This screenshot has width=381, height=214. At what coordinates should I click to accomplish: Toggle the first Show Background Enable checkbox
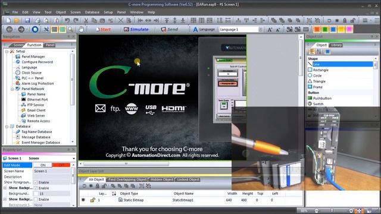[x=36, y=188]
